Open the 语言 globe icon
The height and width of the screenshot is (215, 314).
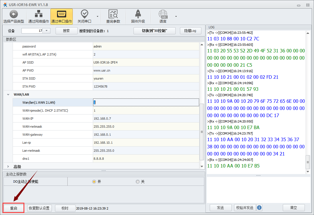pyautogui.click(x=163, y=14)
